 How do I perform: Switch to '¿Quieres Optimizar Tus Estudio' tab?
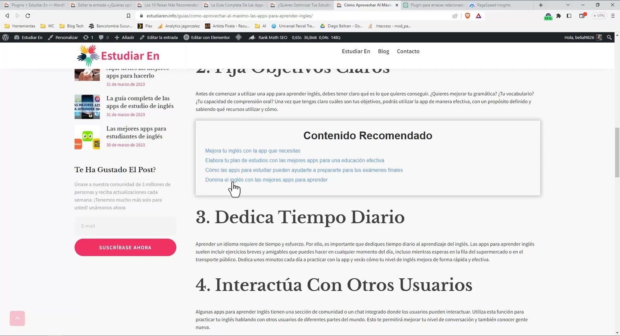click(x=300, y=5)
